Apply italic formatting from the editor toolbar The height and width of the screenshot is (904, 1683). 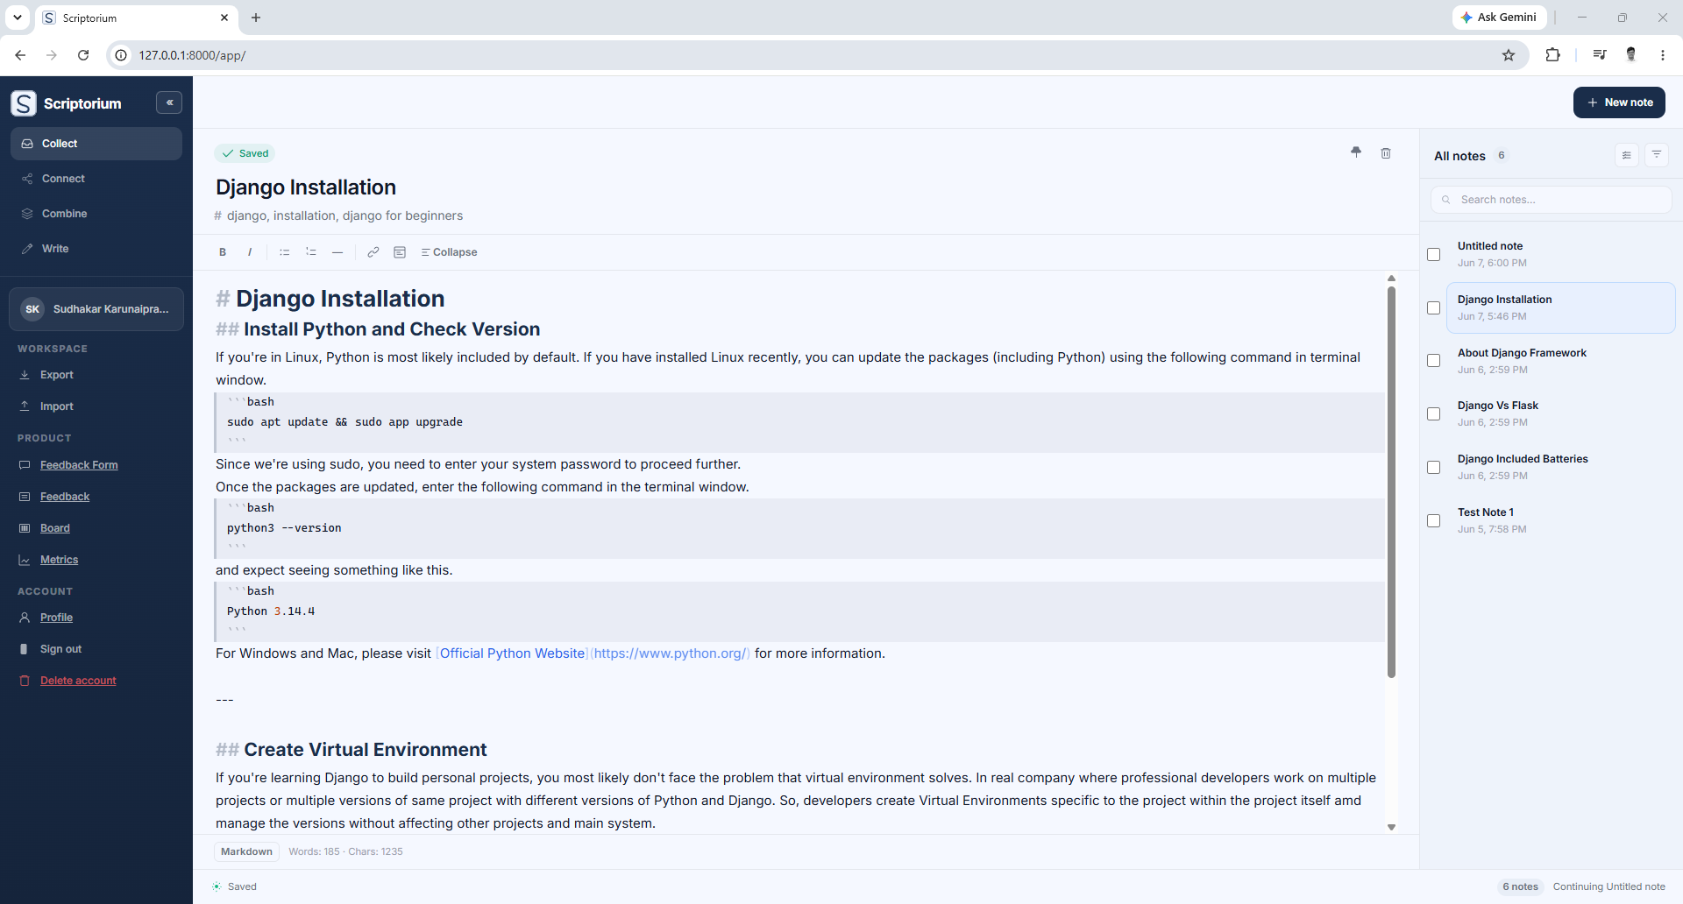[x=250, y=252]
